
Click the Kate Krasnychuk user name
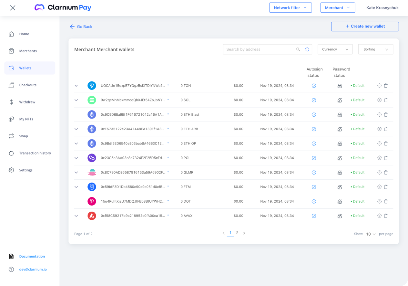(x=382, y=8)
